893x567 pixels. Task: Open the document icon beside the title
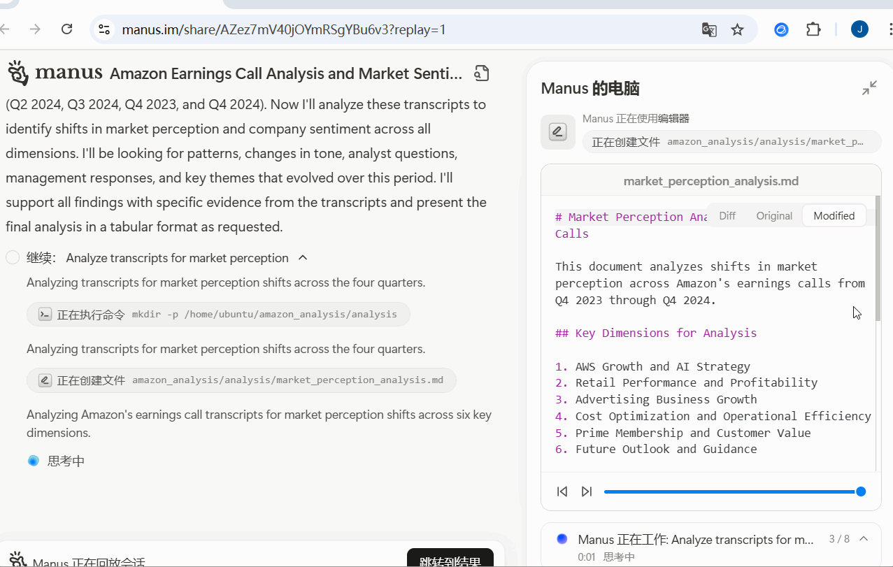click(481, 73)
